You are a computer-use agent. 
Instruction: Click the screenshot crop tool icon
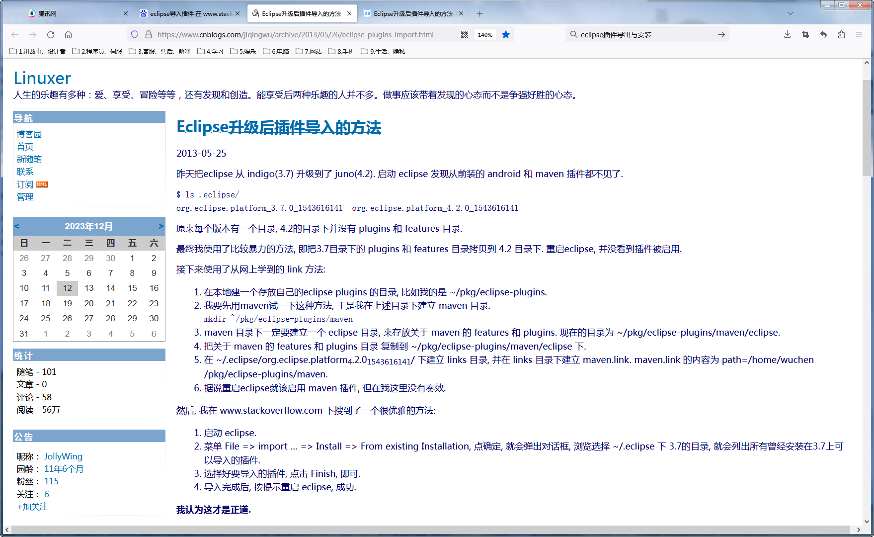805,34
